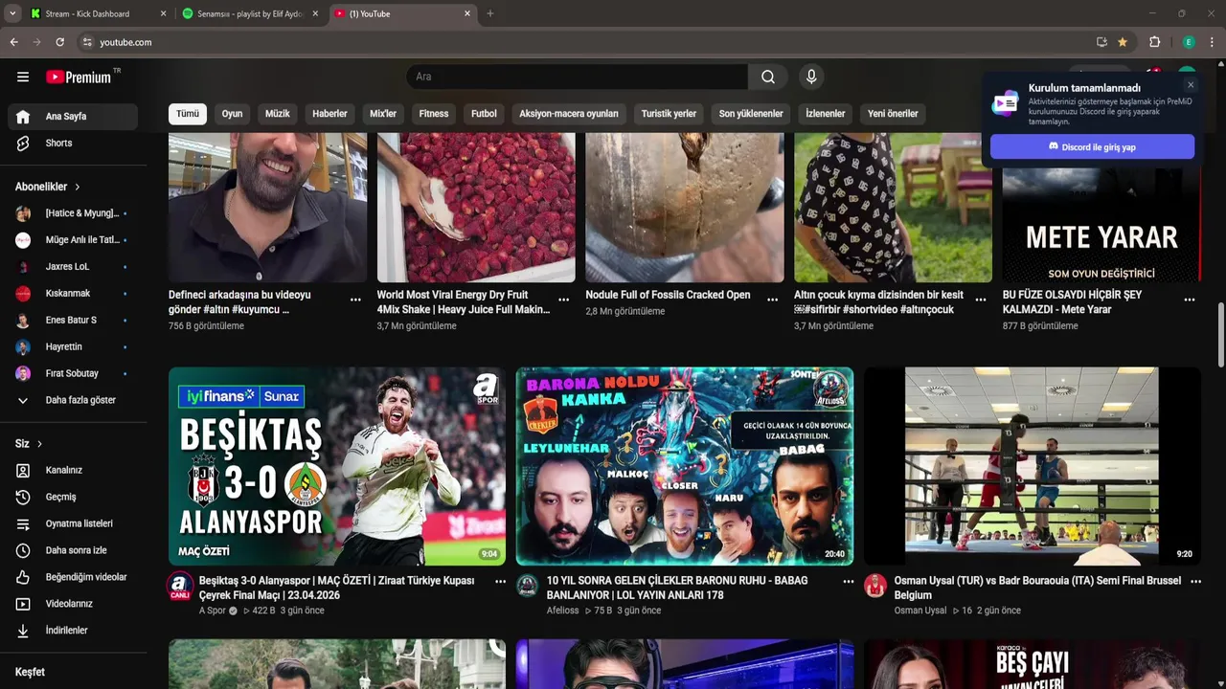Bookmark this page with the star icon

click(x=1123, y=42)
